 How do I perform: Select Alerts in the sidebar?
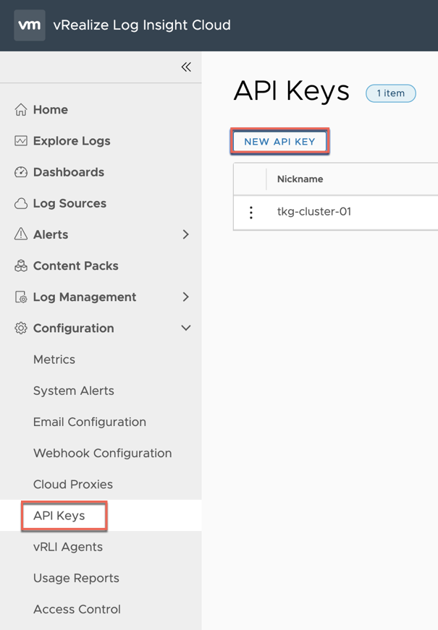[x=51, y=234]
